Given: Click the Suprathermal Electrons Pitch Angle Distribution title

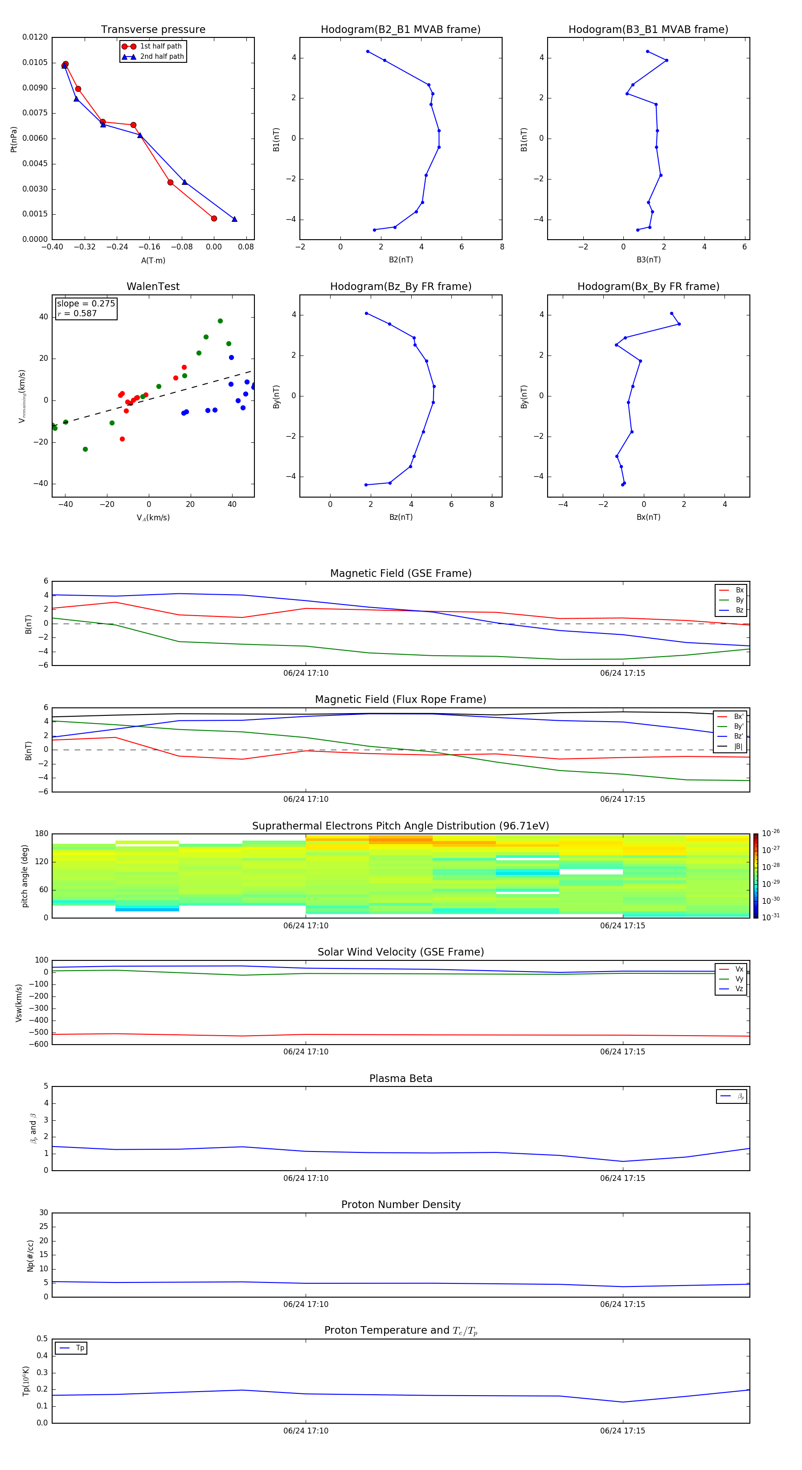Looking at the screenshot, I should coord(401,826).
